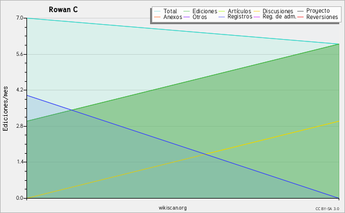The height and width of the screenshot is (213, 345).
Task: Click the Discusiones legend entry
Action: pyautogui.click(x=274, y=12)
